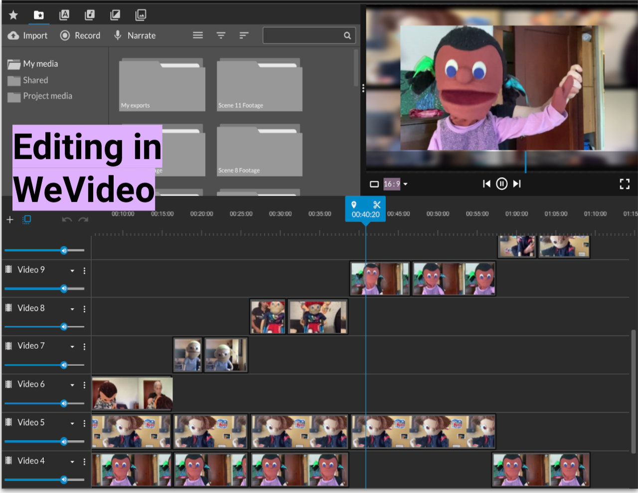This screenshot has height=493, width=638.
Task: Open the 16:9 aspect ratio dropdown
Action: click(396, 184)
